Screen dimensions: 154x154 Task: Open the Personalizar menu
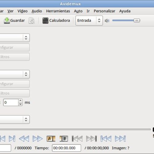[x=104, y=11]
